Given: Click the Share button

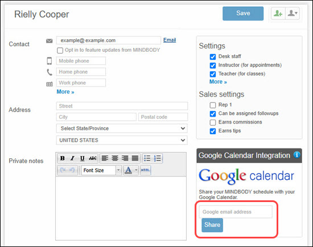Looking at the screenshot, I should [212, 225].
